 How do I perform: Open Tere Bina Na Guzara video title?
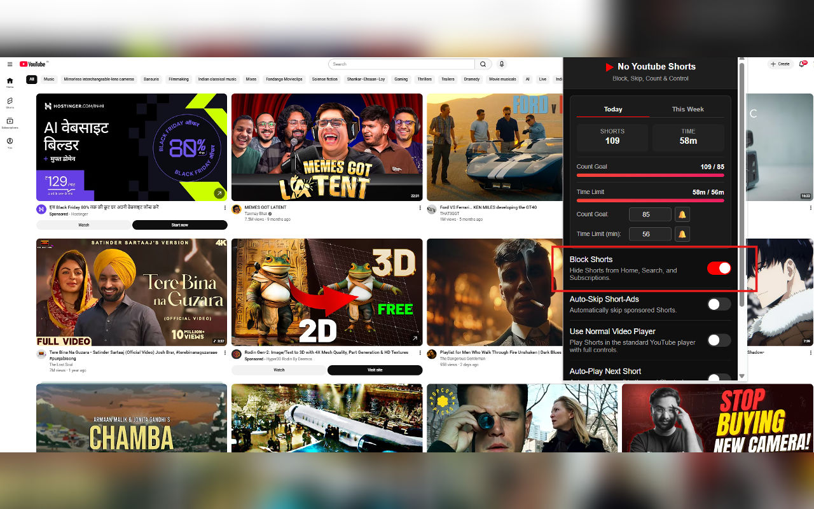133,354
